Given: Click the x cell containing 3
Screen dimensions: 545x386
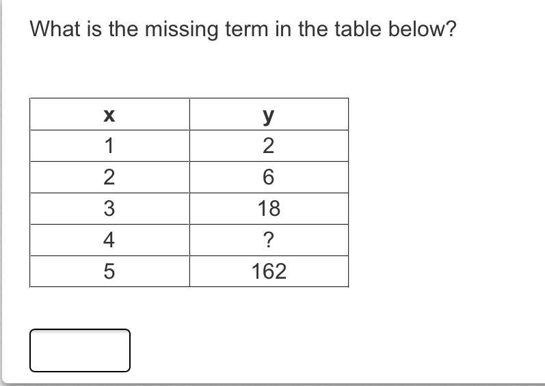Looking at the screenshot, I should pos(109,208).
